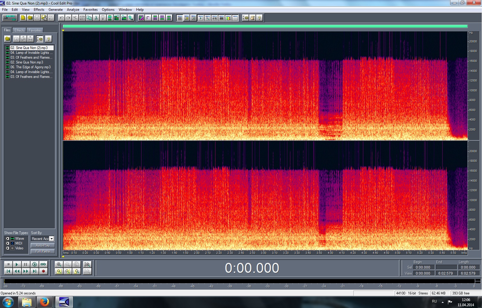Click the Undo arrow in the toolbar
The width and height of the screenshot is (482, 308).
61,18
